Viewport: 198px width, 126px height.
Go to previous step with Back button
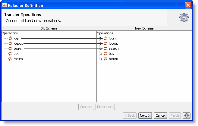pyautogui.click(x=130, y=115)
